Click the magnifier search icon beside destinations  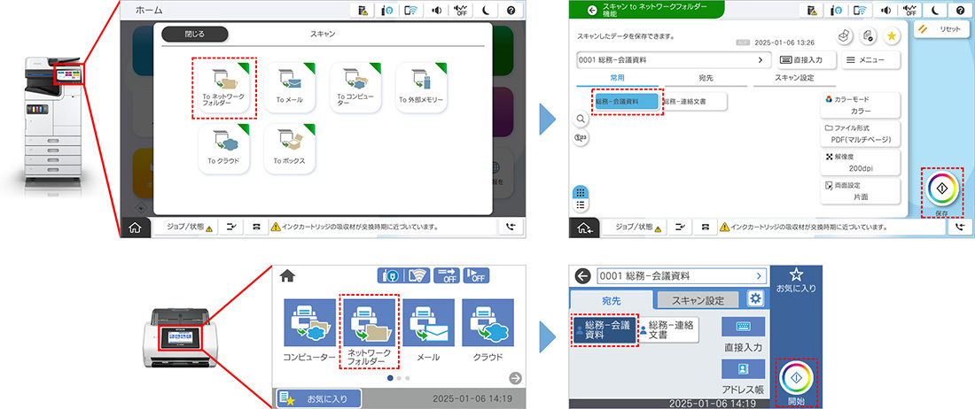click(581, 119)
